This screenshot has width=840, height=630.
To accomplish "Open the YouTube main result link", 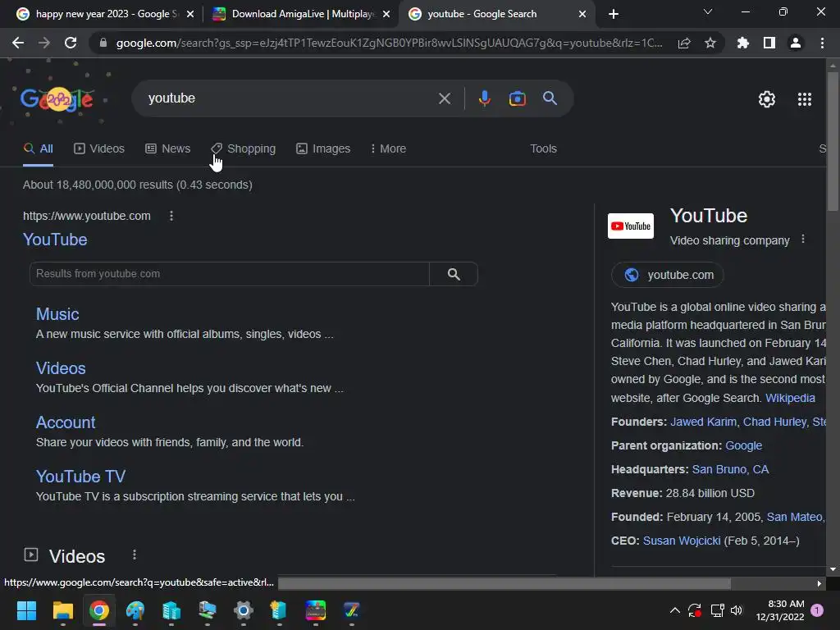I will [x=55, y=240].
